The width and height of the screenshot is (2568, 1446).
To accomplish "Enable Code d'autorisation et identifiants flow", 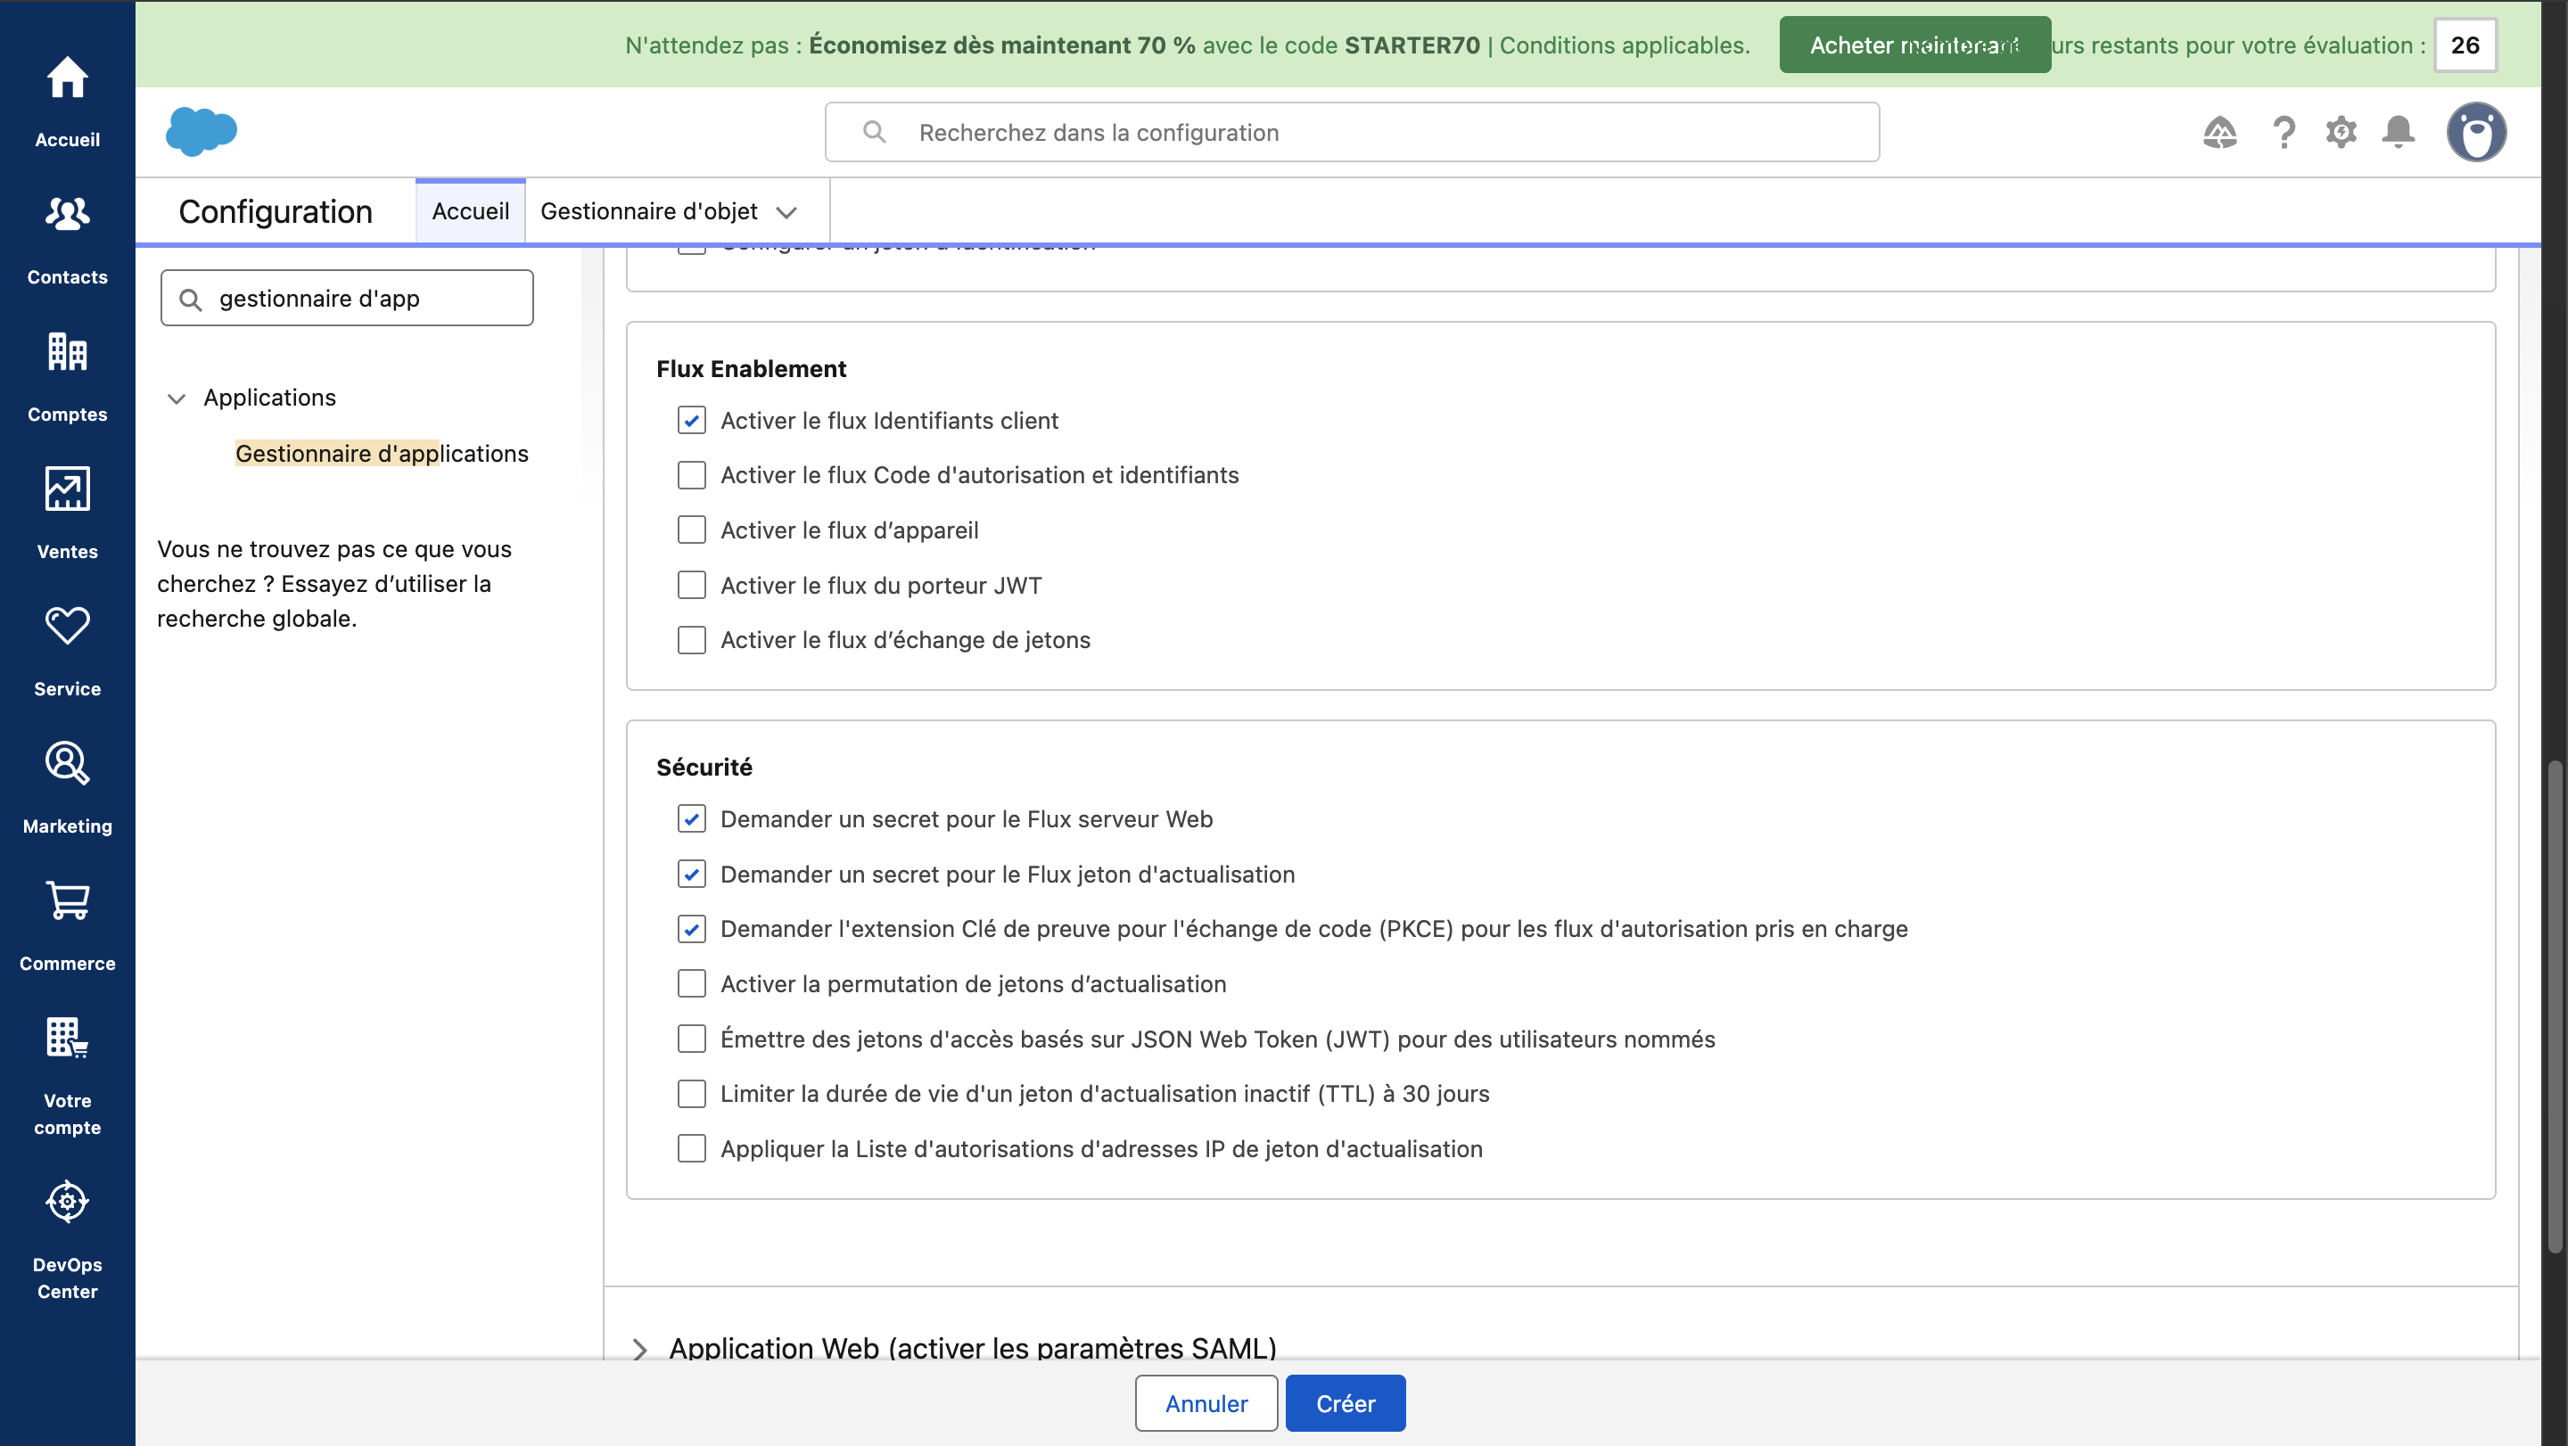I will (x=691, y=475).
